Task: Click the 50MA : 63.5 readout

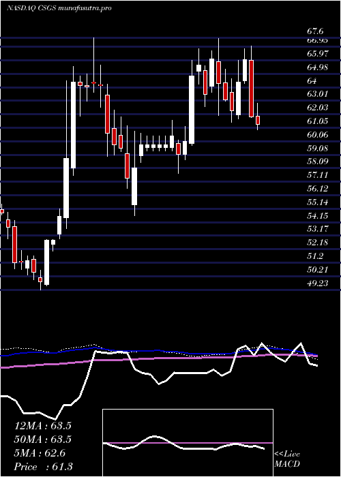Action: tap(43, 440)
